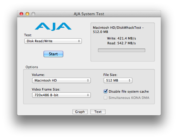Click the File Size: label
Image resolution: width=178 pixels, height=139 pixels.
[x=110, y=75]
